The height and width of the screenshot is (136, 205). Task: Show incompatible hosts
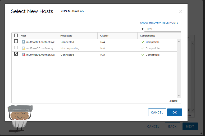pyautogui.click(x=159, y=23)
